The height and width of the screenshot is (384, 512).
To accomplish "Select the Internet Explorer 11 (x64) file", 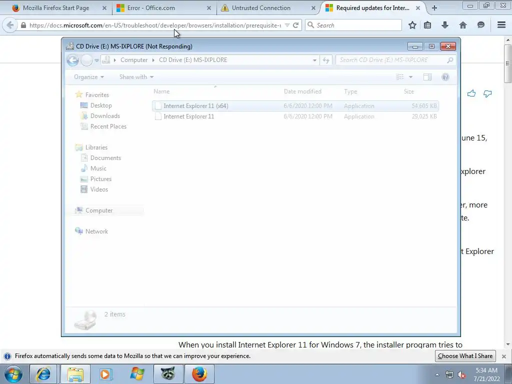I will (295, 106).
